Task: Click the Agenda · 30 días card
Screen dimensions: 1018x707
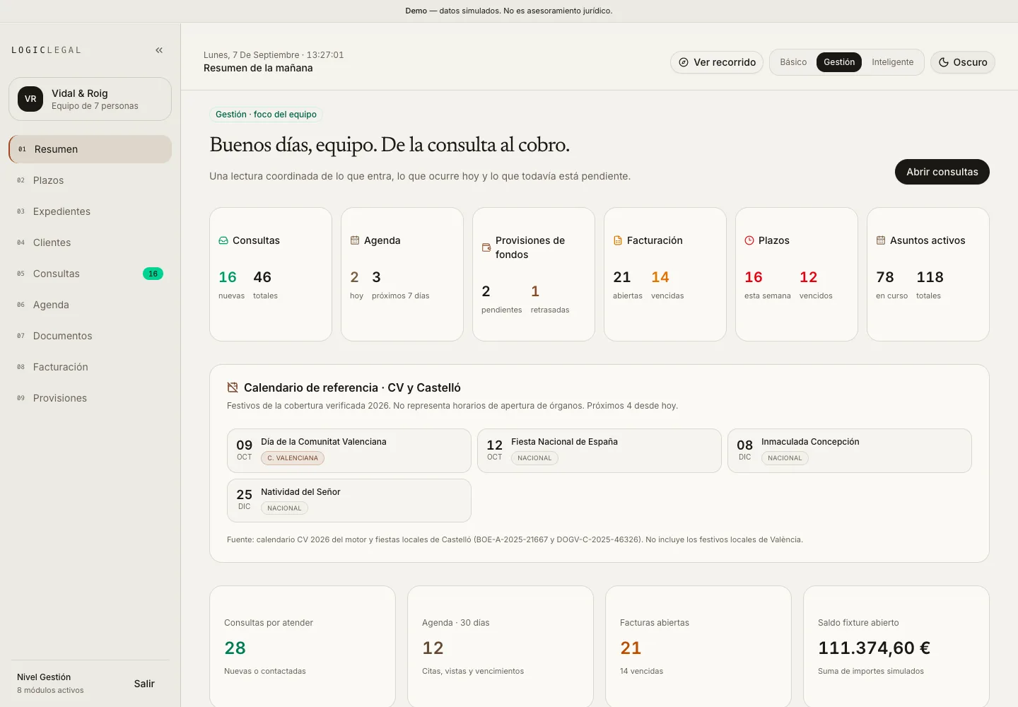Action: tap(501, 646)
